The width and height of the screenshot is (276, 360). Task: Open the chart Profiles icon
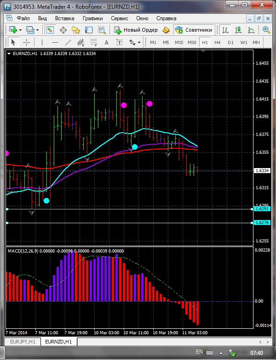pyautogui.click(x=30, y=30)
